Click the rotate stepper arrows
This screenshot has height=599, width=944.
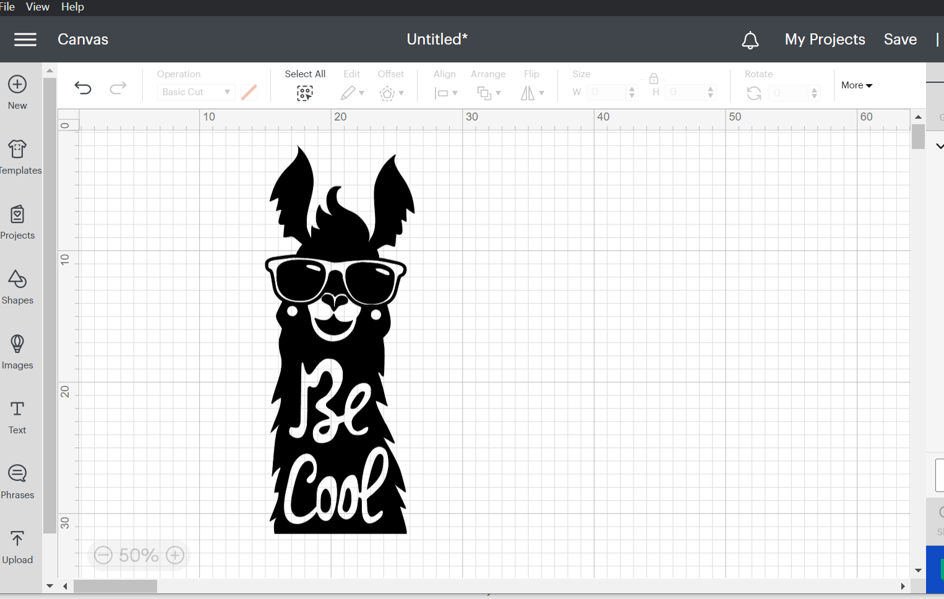pos(814,93)
